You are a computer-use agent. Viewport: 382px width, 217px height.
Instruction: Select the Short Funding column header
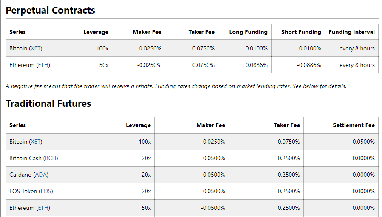point(301,32)
